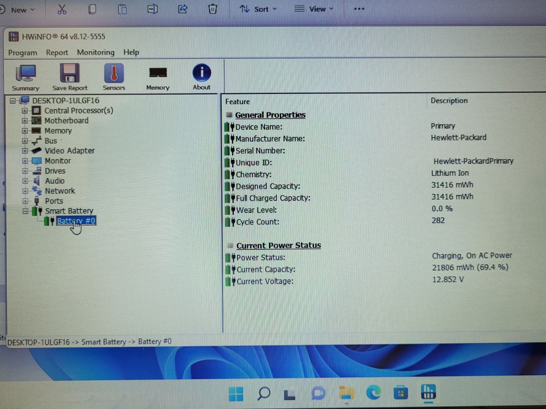546x409 pixels.
Task: Select Audio in the tree
Action: click(55, 181)
